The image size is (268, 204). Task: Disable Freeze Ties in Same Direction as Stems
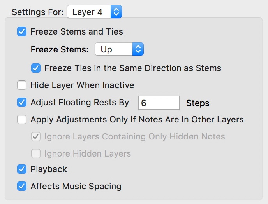click(36, 68)
